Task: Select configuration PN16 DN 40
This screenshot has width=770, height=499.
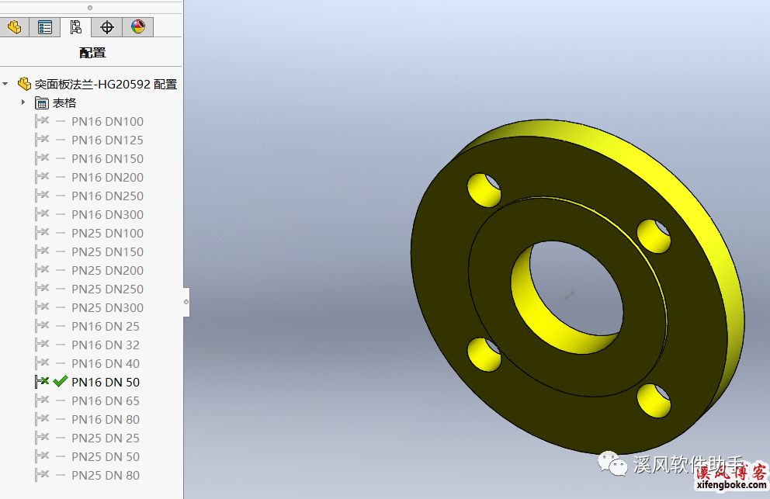Action: tap(106, 364)
